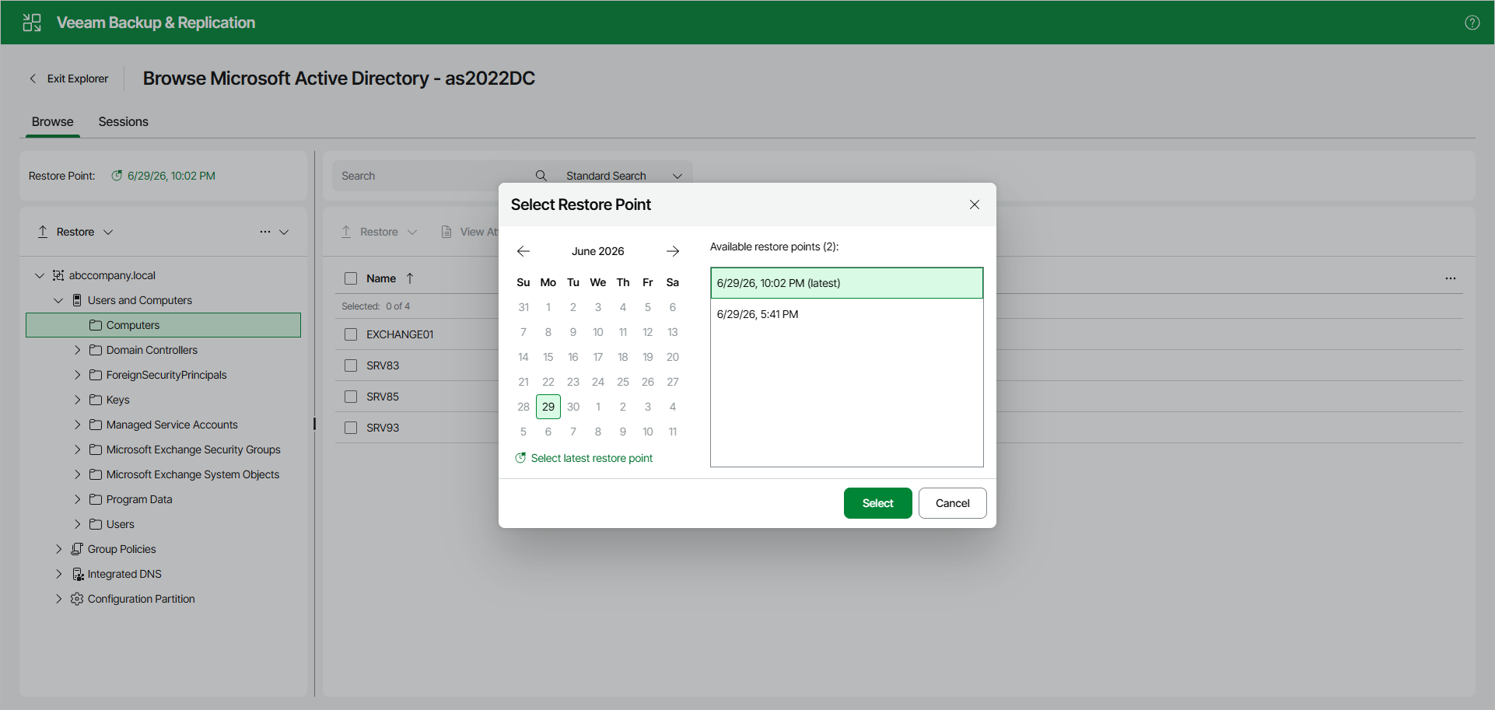Close the Select Restore Point dialog

[974, 205]
